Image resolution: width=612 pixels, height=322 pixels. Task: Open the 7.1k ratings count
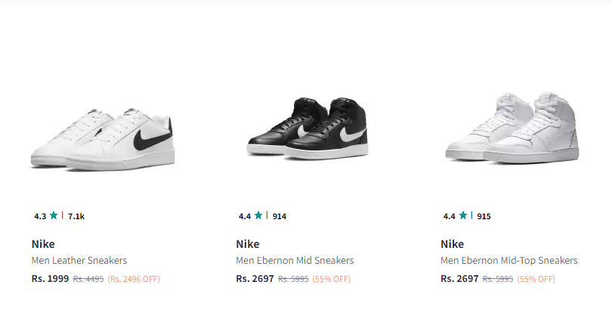(76, 216)
